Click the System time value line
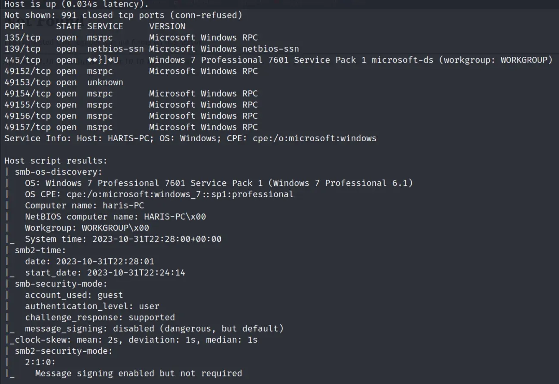Image resolution: width=559 pixels, height=384 pixels. 123,239
